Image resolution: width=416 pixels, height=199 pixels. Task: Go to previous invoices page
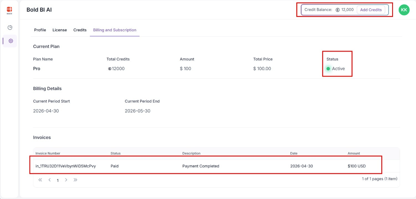click(50, 180)
